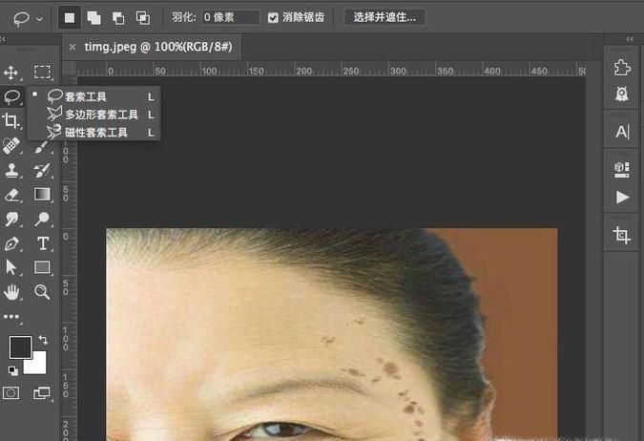Select the Spot Healing Brush tool
The width and height of the screenshot is (644, 441).
tap(11, 145)
